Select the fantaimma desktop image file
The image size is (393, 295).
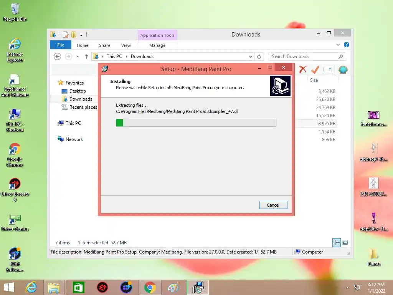point(374,118)
